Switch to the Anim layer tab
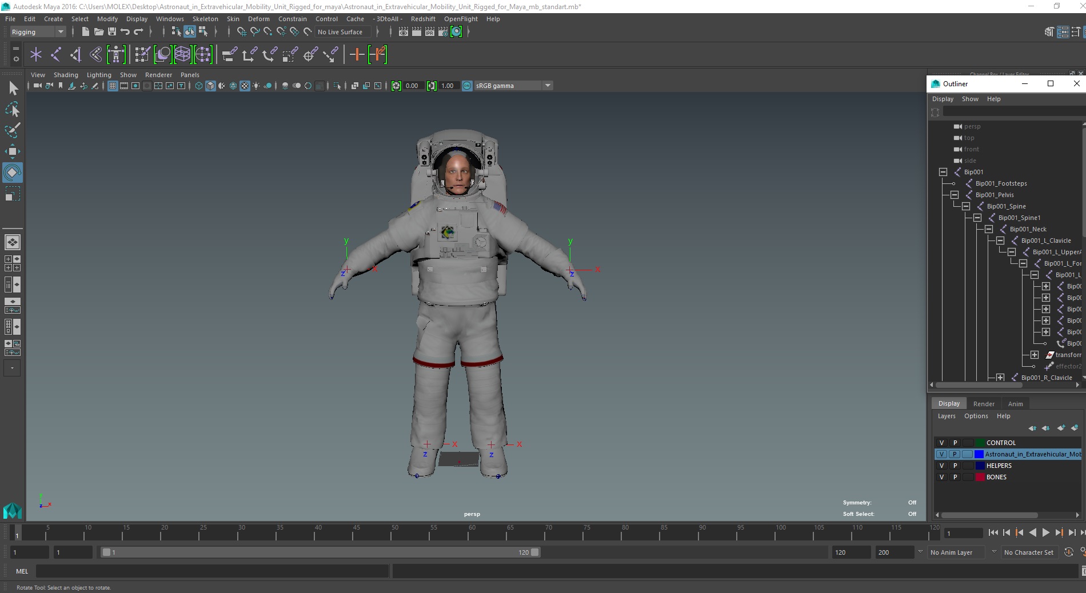This screenshot has width=1086, height=593. coord(1015,404)
